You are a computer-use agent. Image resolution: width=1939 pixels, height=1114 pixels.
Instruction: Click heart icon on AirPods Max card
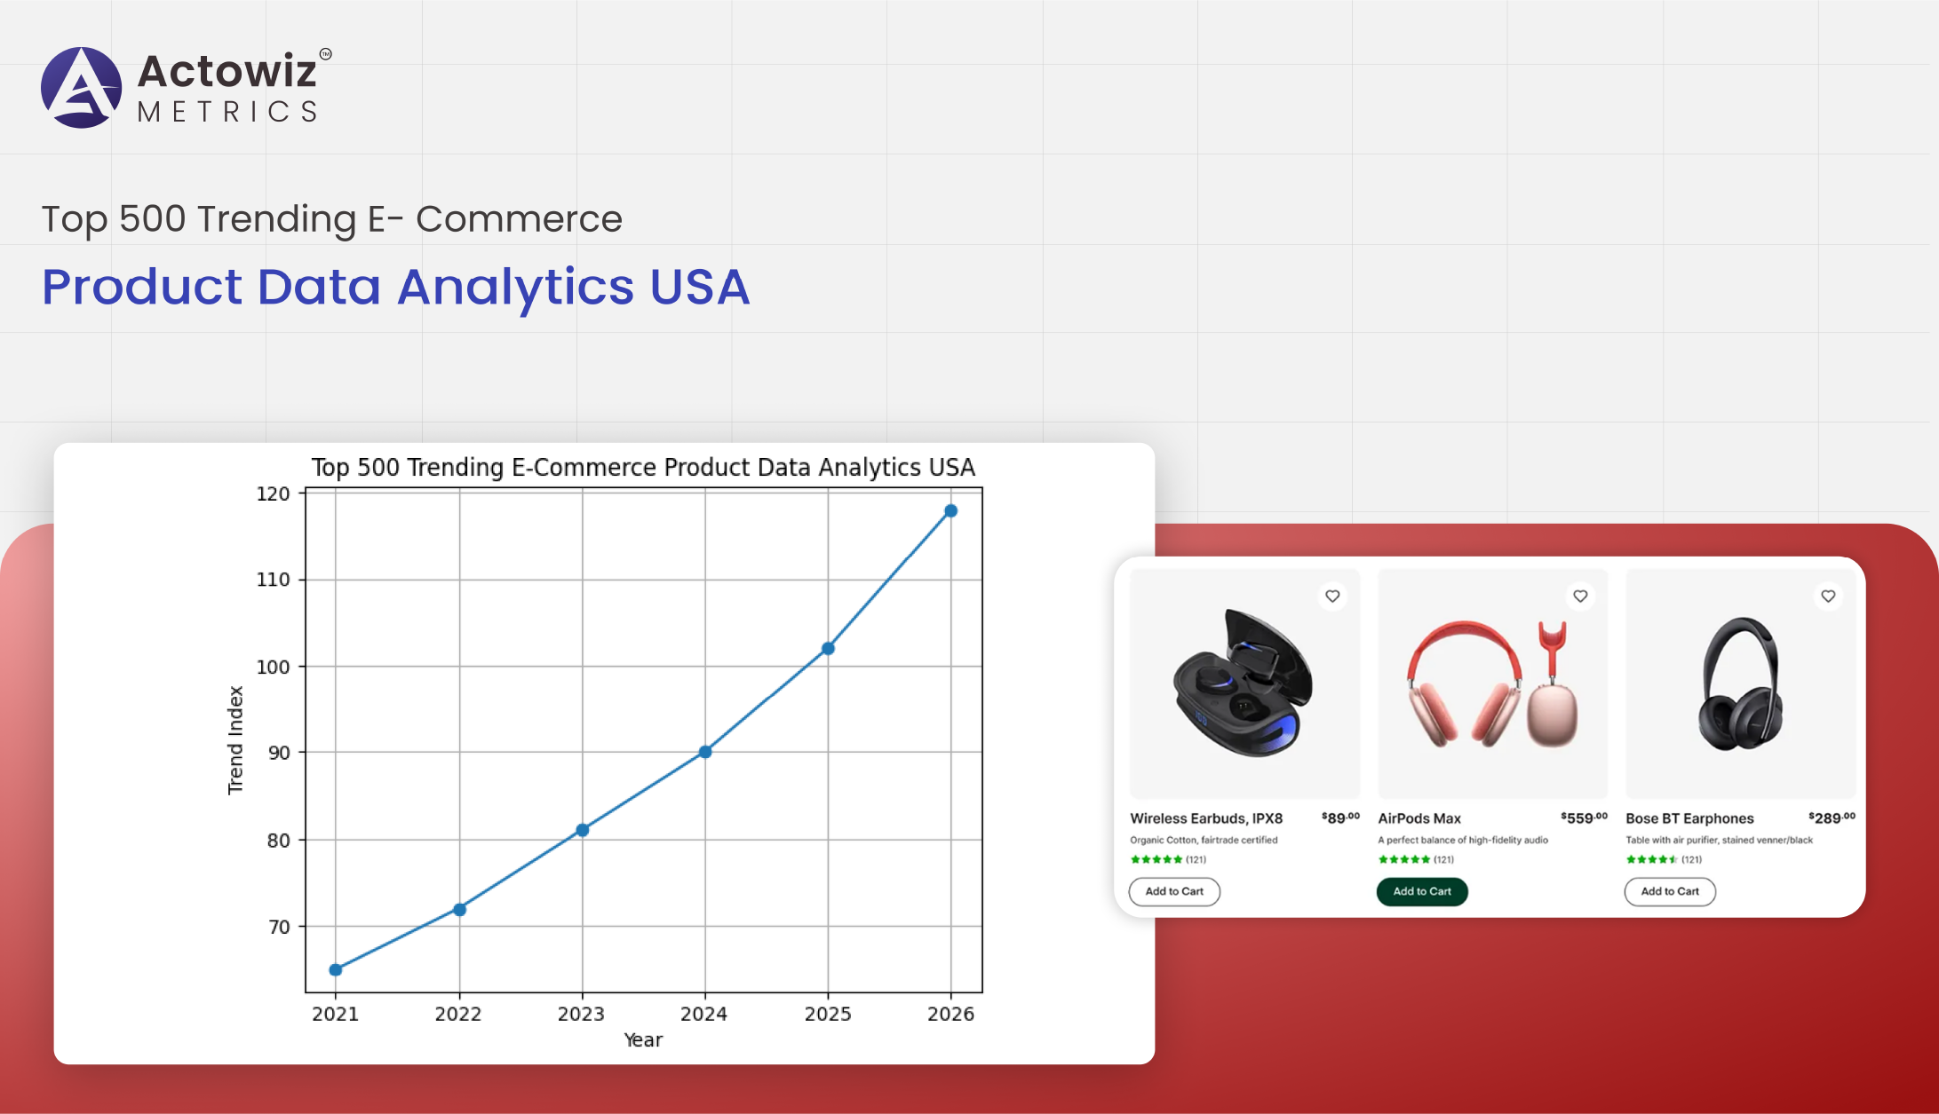click(1580, 597)
